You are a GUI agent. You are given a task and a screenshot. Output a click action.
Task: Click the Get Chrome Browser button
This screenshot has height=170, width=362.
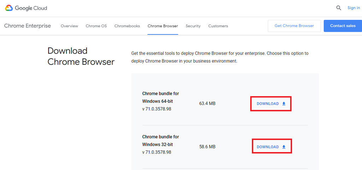point(294,25)
